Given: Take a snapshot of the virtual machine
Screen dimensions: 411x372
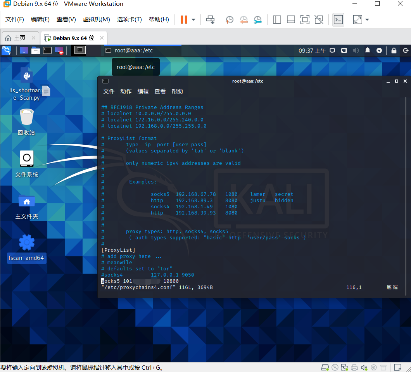Looking at the screenshot, I should tap(229, 19).
